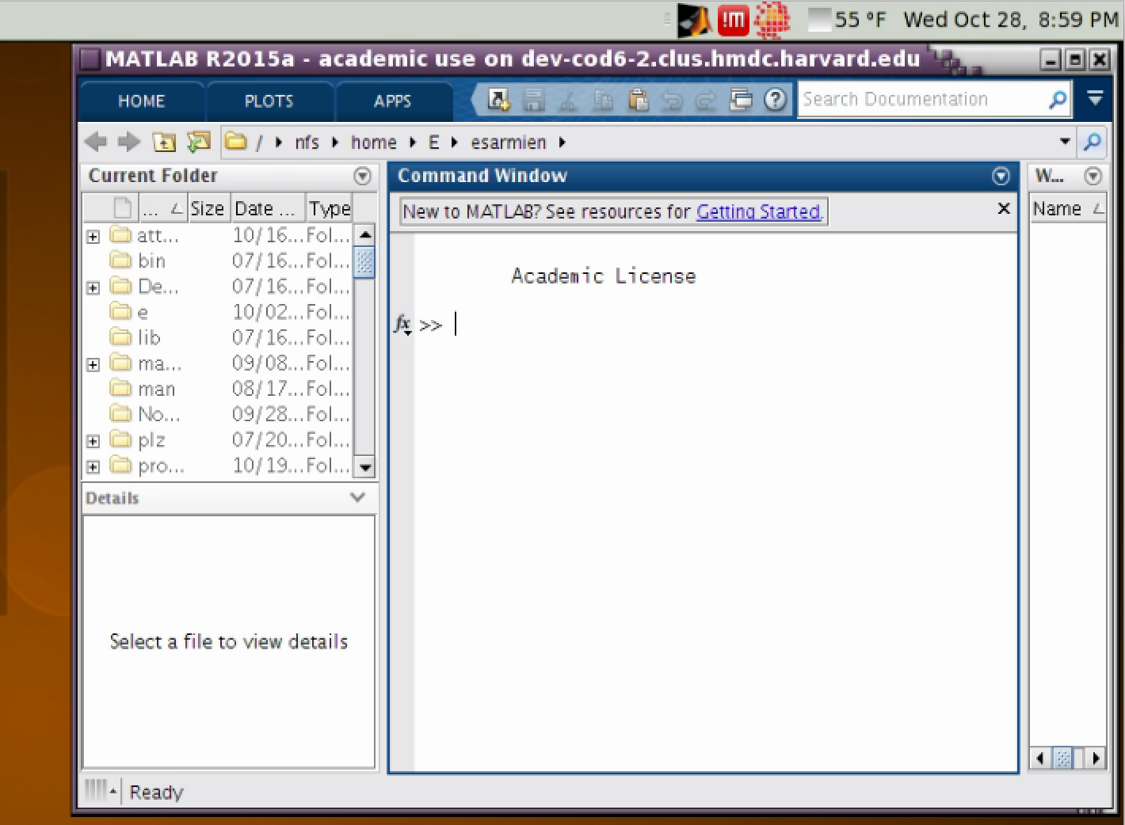
Task: Click the red dotted globe tray icon
Action: pos(772,20)
